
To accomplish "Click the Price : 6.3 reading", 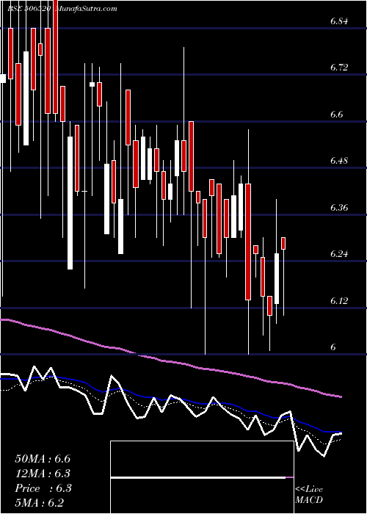I will pyautogui.click(x=43, y=488).
